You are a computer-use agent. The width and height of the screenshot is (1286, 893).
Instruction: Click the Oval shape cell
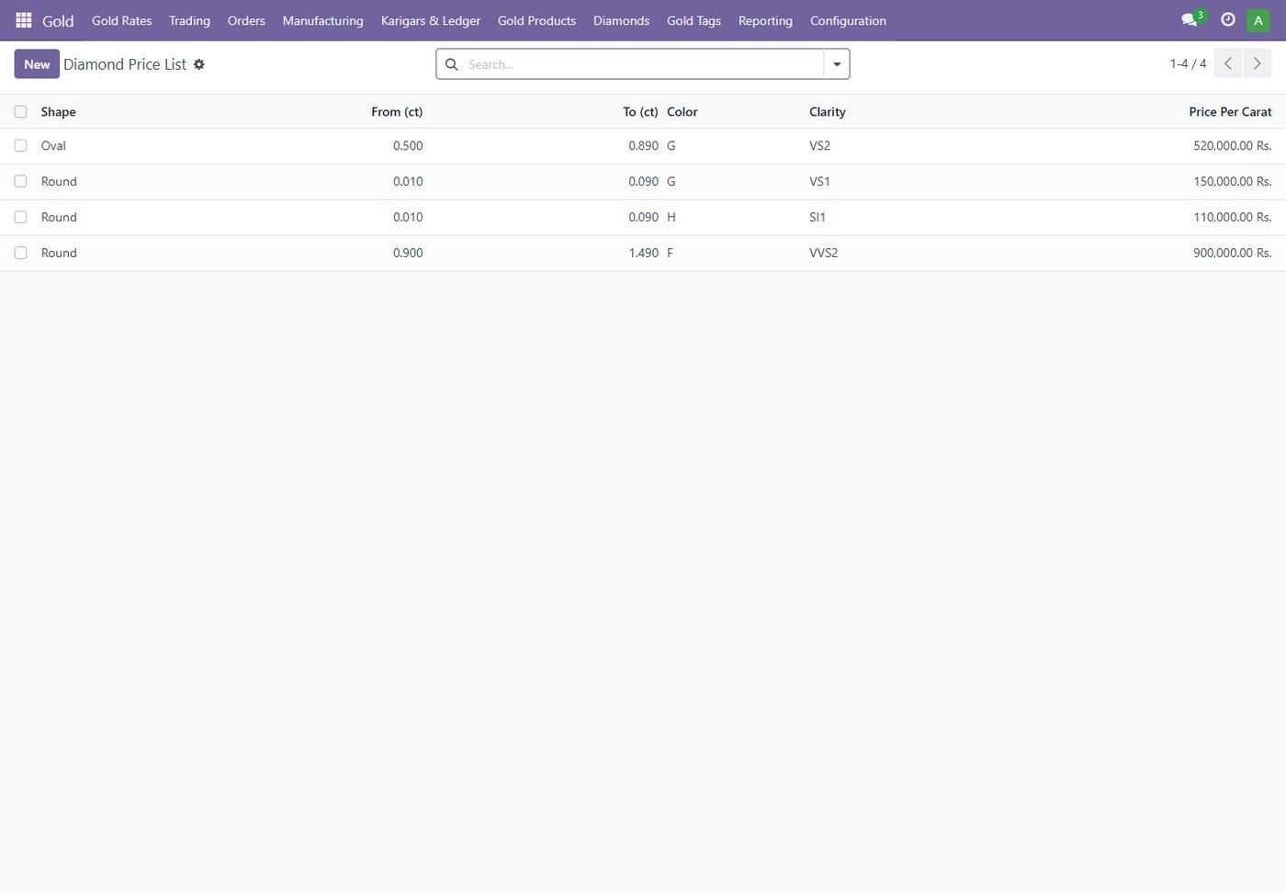point(53,145)
